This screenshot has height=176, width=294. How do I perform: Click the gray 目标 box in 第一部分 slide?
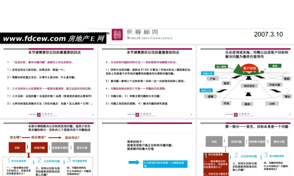click(214, 141)
